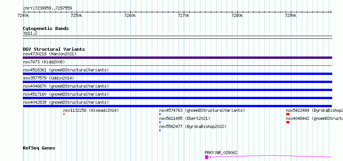The height and width of the screenshot is (161, 343).
Task: Open the PRKY|NR_028062 gene label
Action: pyautogui.click(x=221, y=153)
